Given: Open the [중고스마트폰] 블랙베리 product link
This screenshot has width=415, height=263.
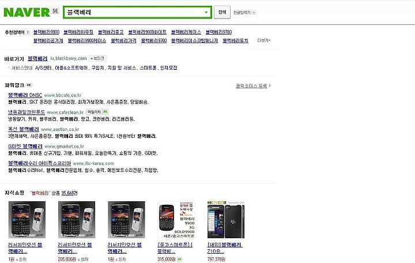Looking at the screenshot, I should [x=175, y=248].
